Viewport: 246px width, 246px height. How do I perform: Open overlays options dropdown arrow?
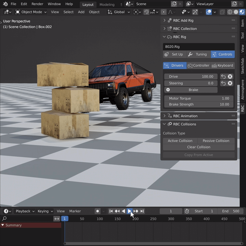tap(215, 12)
